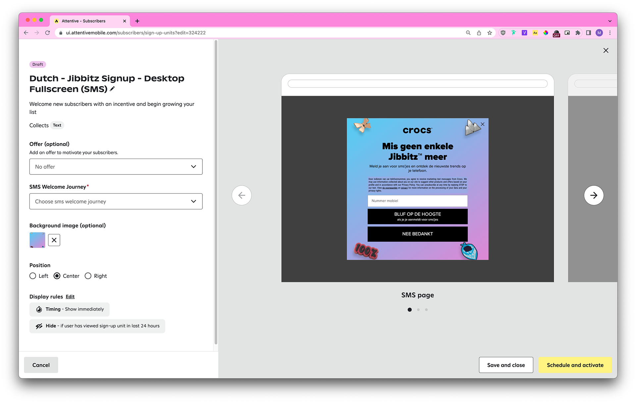Close the editor with the top-right X
Image resolution: width=636 pixels, height=403 pixels.
[606, 50]
